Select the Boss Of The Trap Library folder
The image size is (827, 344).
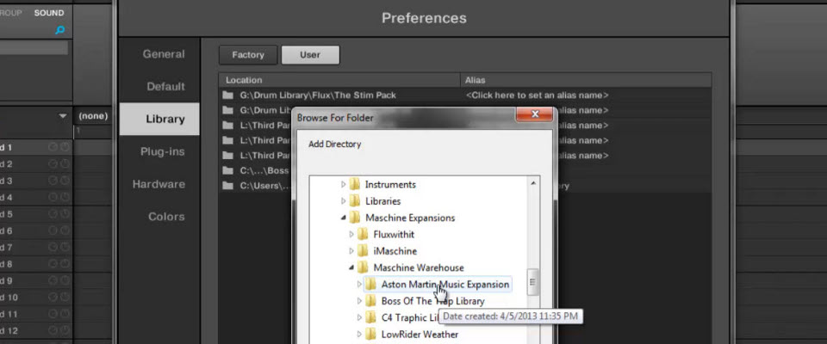click(432, 301)
